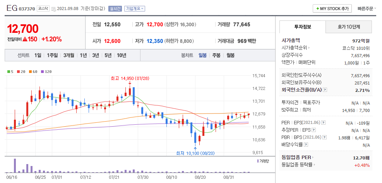Select the 1년 line chart period
The width and height of the screenshot is (382, 183).
(83, 56)
